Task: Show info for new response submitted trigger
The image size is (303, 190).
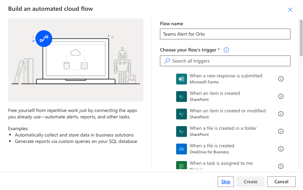Action: [x=281, y=79]
